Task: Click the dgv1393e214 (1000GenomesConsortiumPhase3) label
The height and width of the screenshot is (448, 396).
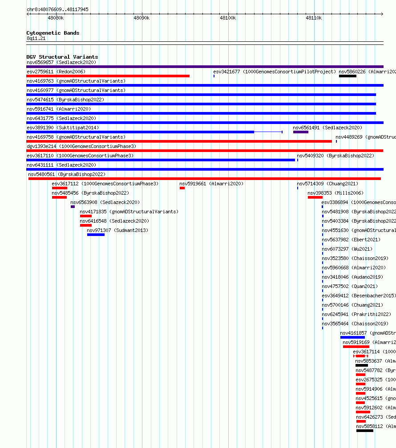Action: coord(81,146)
